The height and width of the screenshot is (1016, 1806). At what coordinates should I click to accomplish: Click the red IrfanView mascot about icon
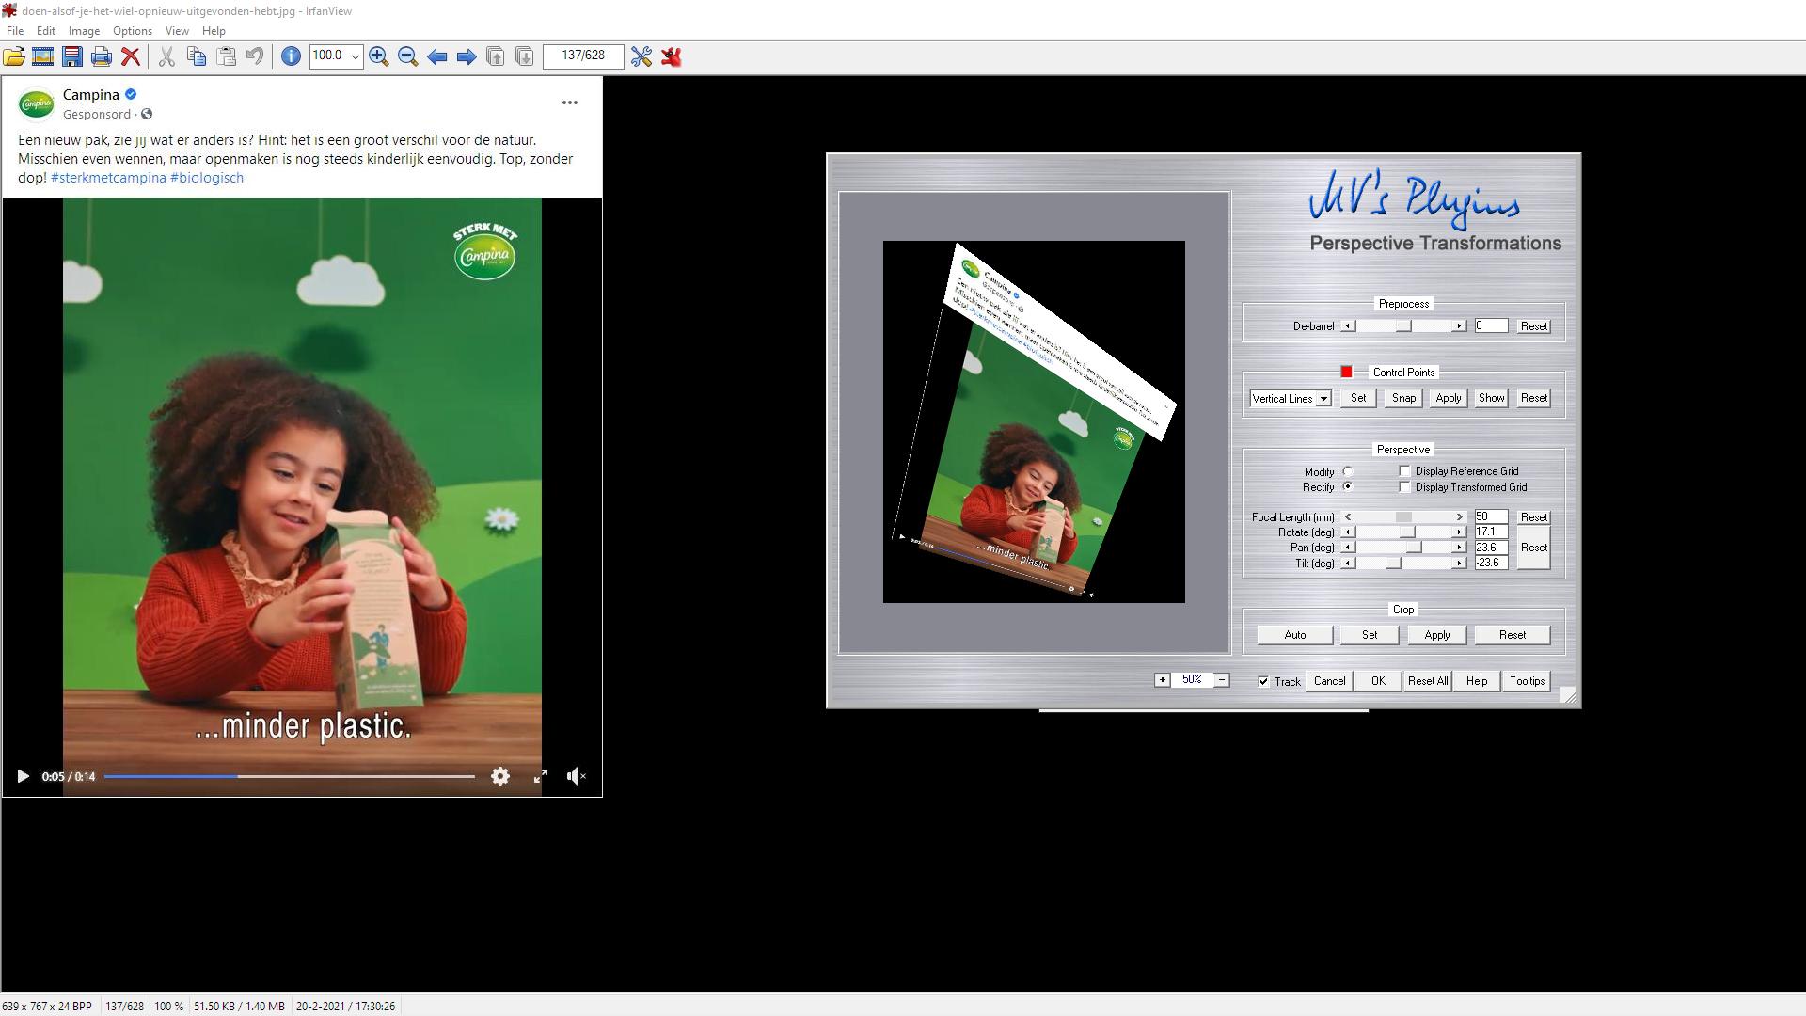point(671,57)
